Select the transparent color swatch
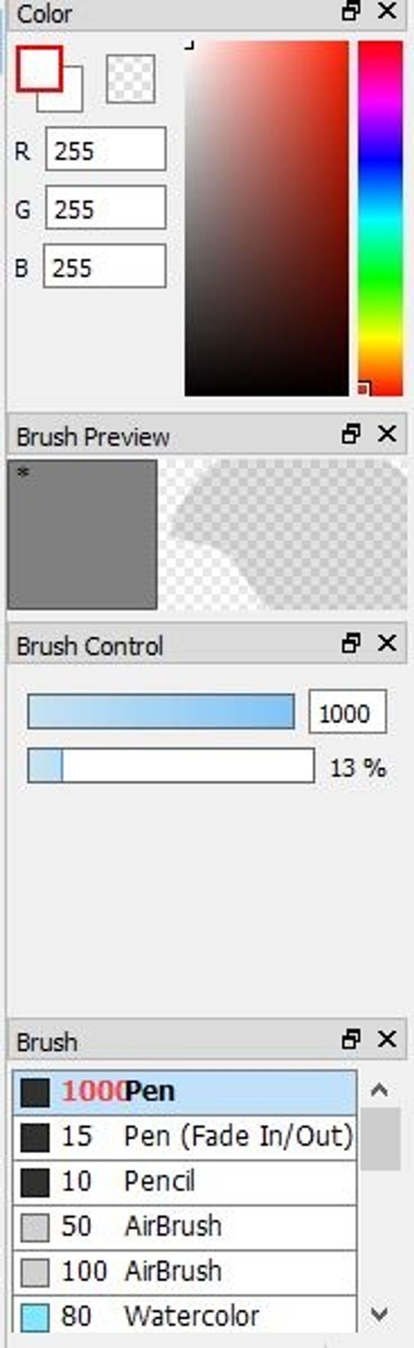This screenshot has height=1348, width=414. click(131, 79)
